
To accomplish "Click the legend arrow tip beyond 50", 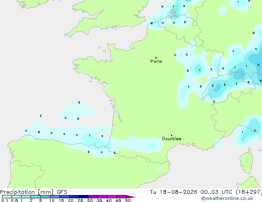I will click(131, 197).
